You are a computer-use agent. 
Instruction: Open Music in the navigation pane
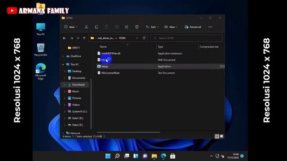pyautogui.click(x=75, y=91)
